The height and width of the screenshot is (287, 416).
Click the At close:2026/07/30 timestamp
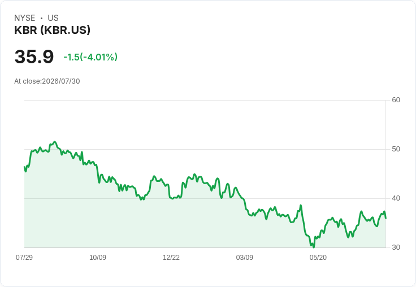[x=47, y=81]
